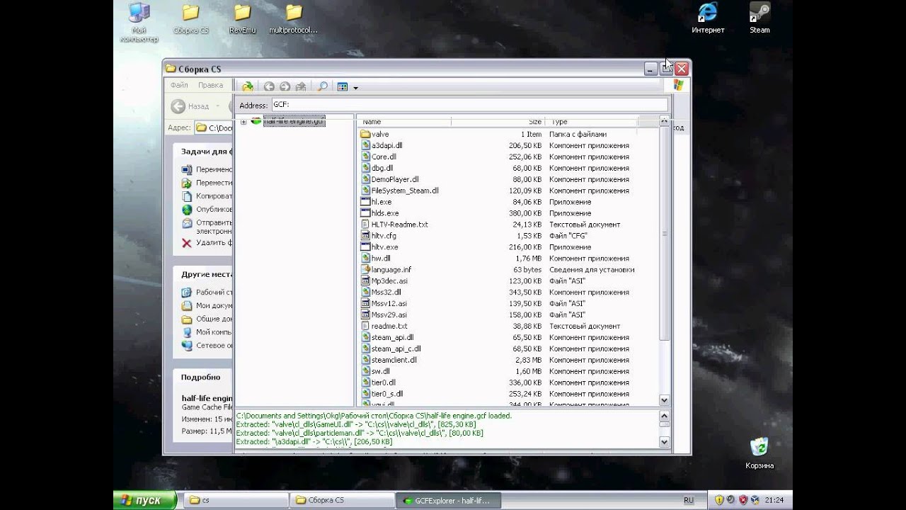Viewport: 906px width, 510px height.
Task: Select hl.exe application icon
Action: (x=365, y=202)
